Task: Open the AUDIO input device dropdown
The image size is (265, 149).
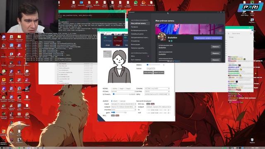Action: coord(123,104)
